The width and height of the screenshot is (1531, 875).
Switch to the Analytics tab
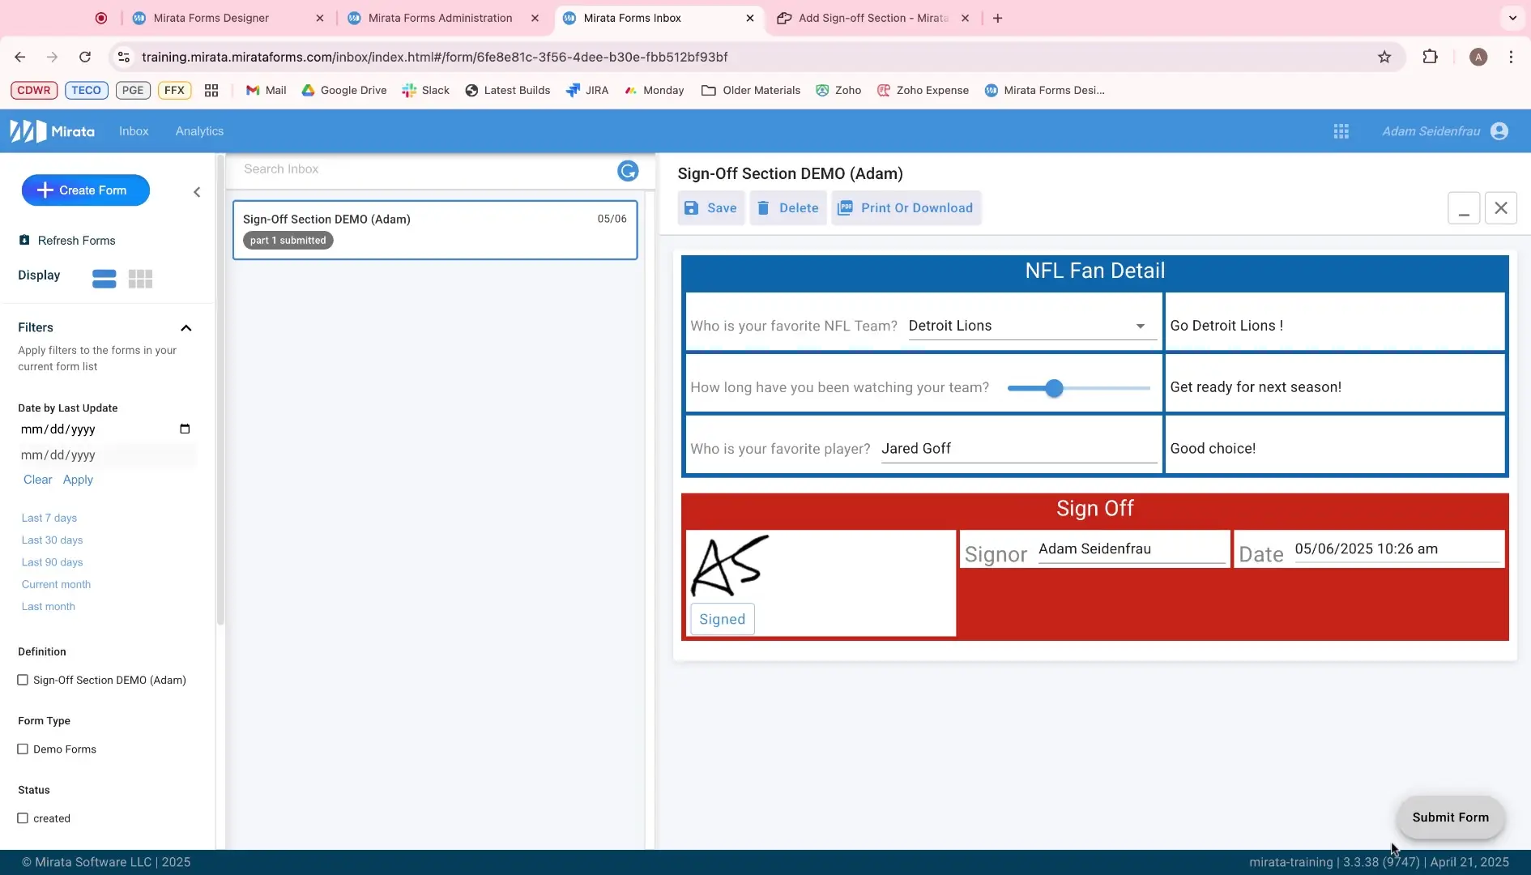click(198, 130)
